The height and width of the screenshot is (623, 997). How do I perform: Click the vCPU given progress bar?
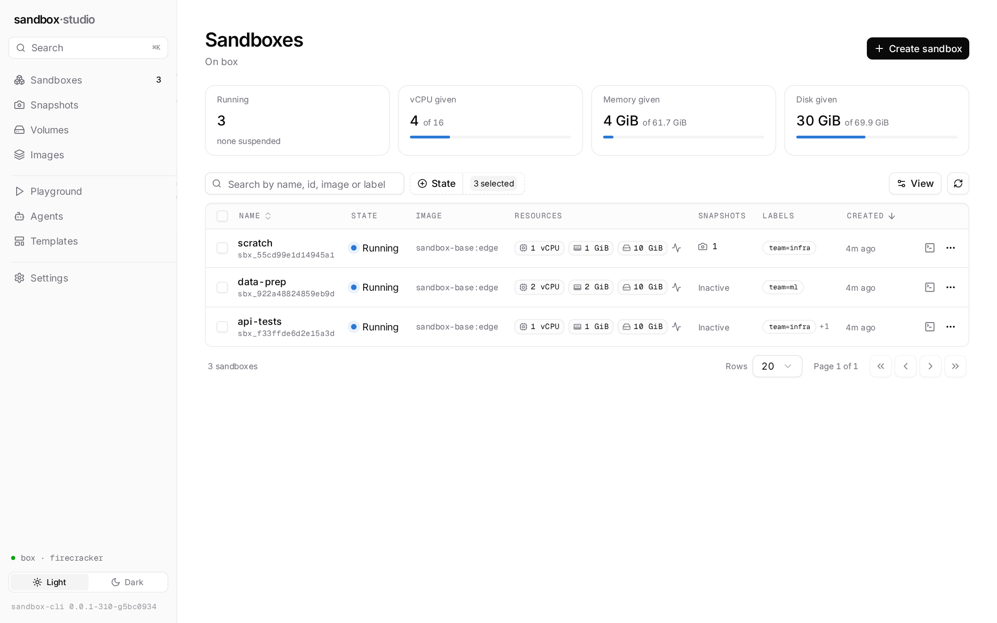click(x=490, y=137)
